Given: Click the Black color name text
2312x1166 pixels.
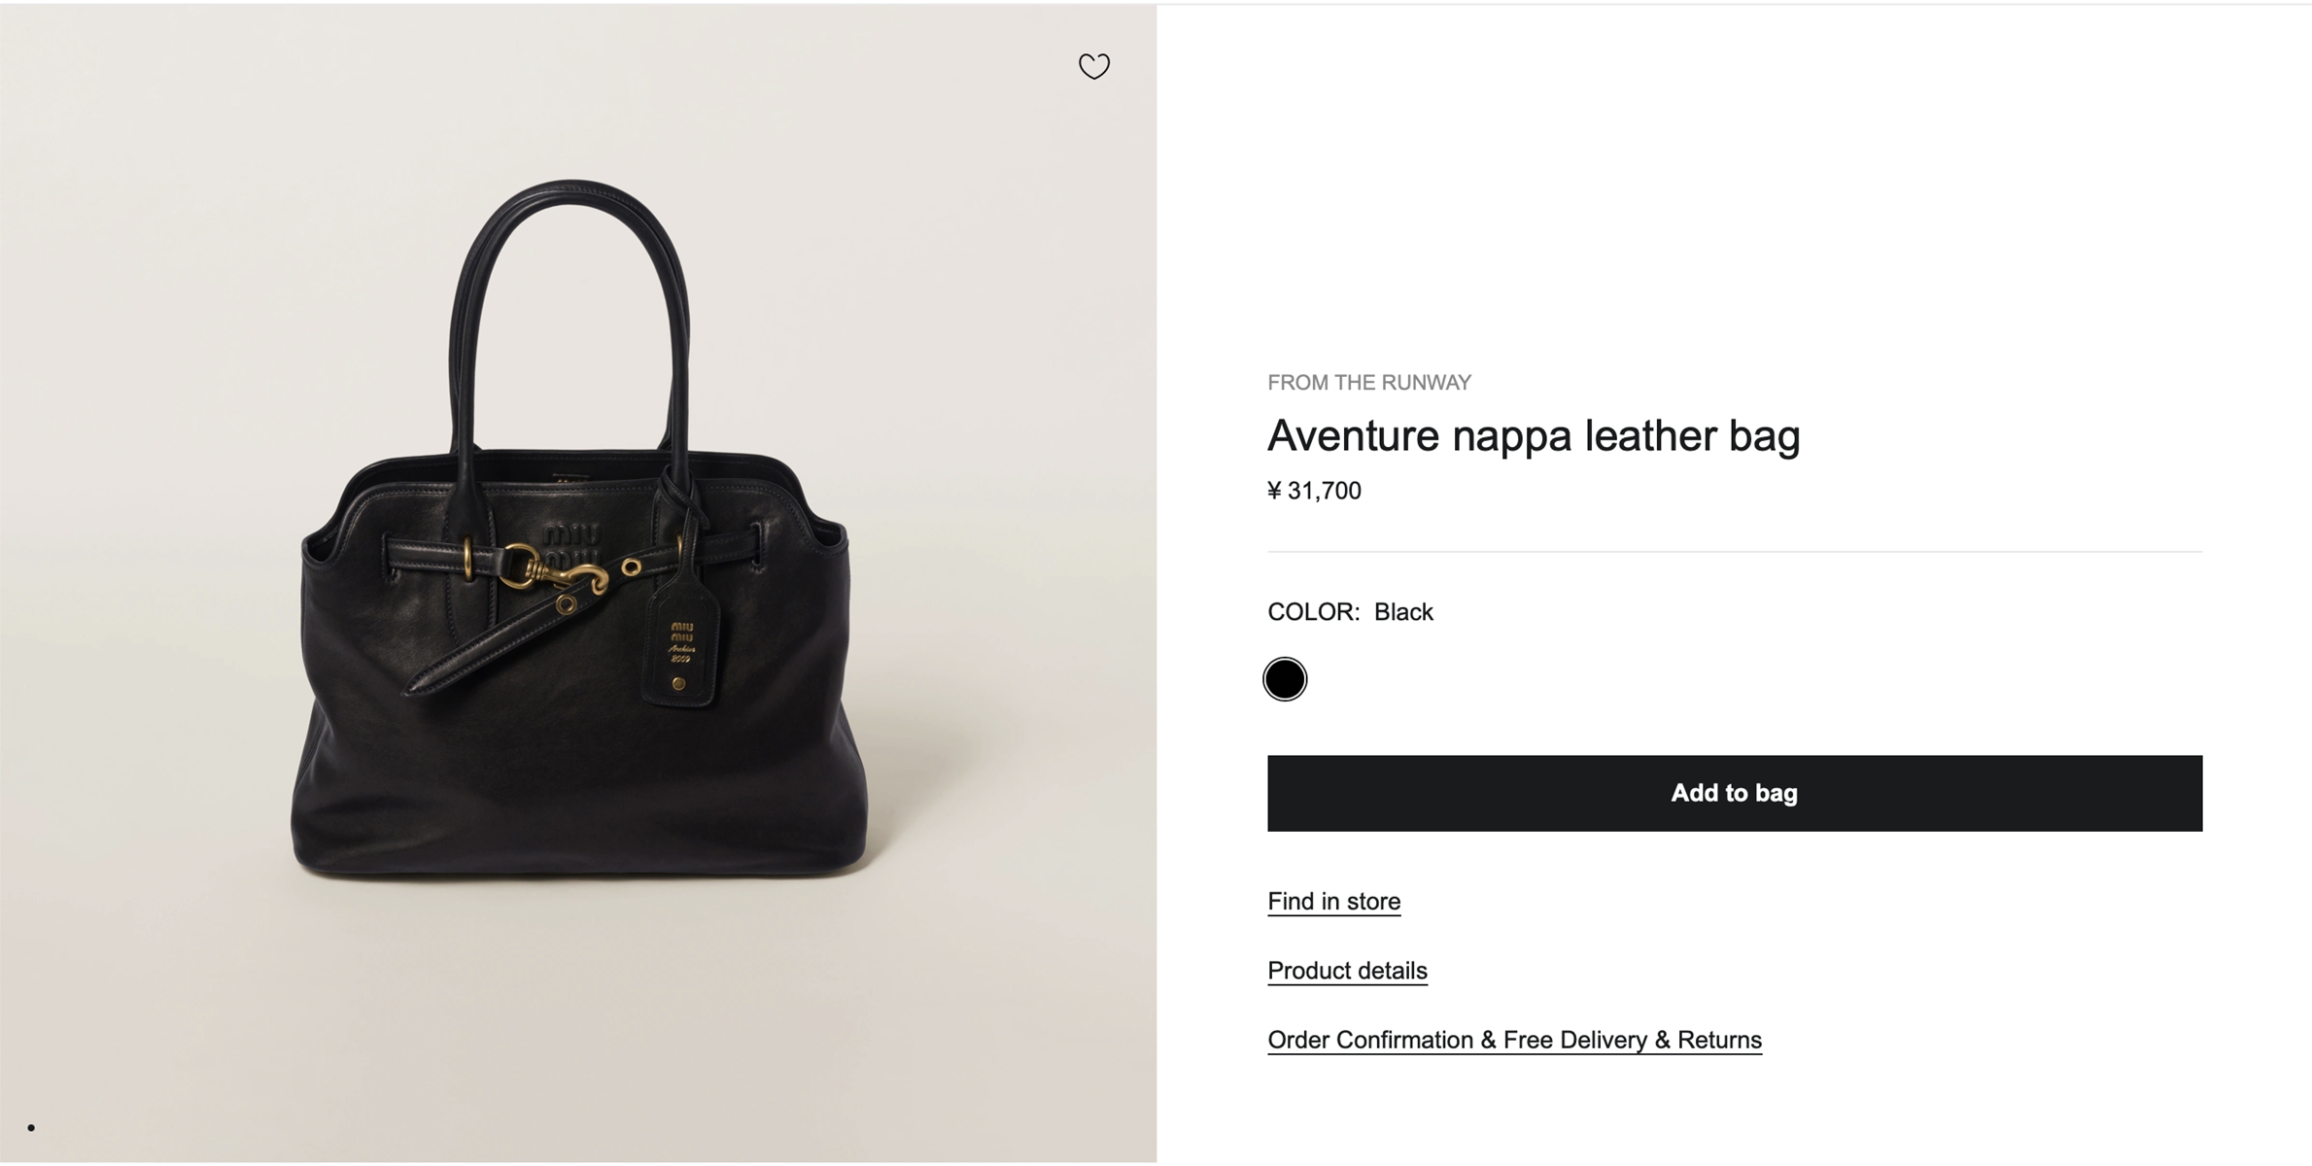Looking at the screenshot, I should tap(1403, 612).
